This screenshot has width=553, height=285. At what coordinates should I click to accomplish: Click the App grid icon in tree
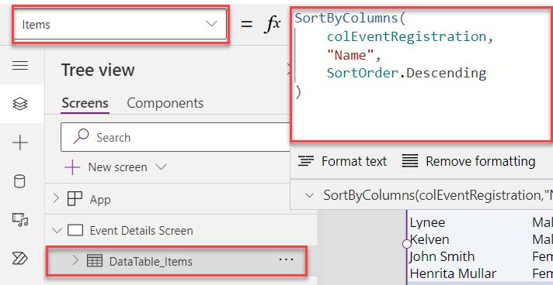(x=75, y=199)
